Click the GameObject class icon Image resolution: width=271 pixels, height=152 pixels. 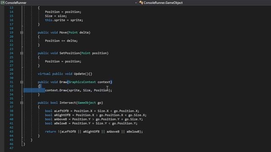[141, 3]
